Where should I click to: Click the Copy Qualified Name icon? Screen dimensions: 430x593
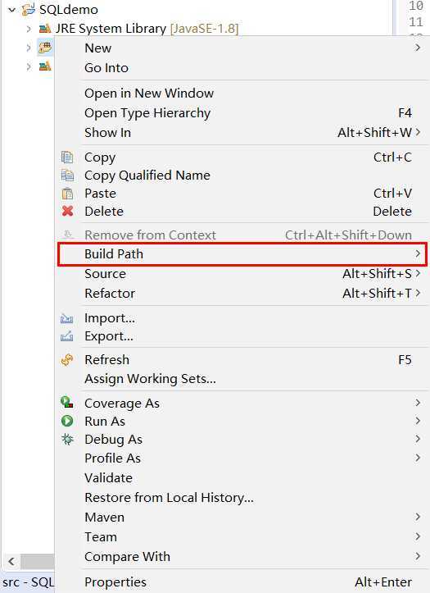pos(67,175)
